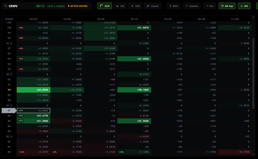The image size is (258, 159).
Task: Click the +22.477K cell at strike 86
Action: (33, 116)
